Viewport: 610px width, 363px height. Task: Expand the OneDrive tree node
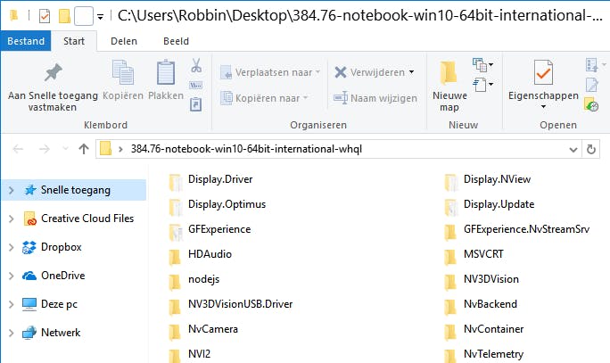click(x=12, y=276)
